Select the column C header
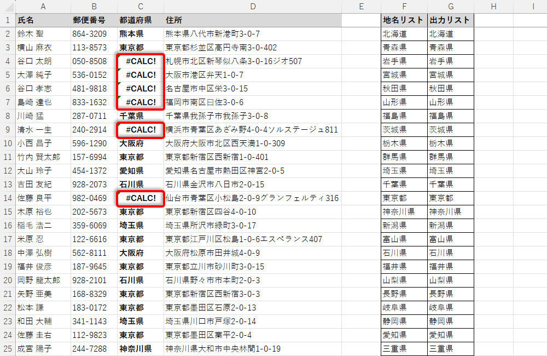The width and height of the screenshot is (547, 356). click(x=140, y=6)
